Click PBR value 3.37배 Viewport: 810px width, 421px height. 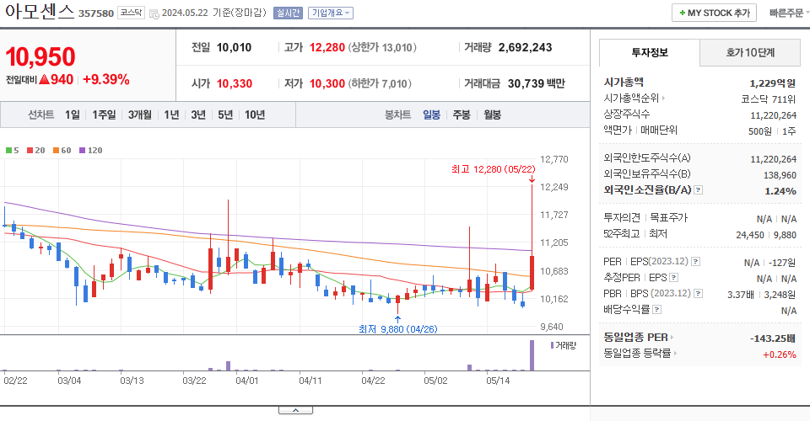740,295
